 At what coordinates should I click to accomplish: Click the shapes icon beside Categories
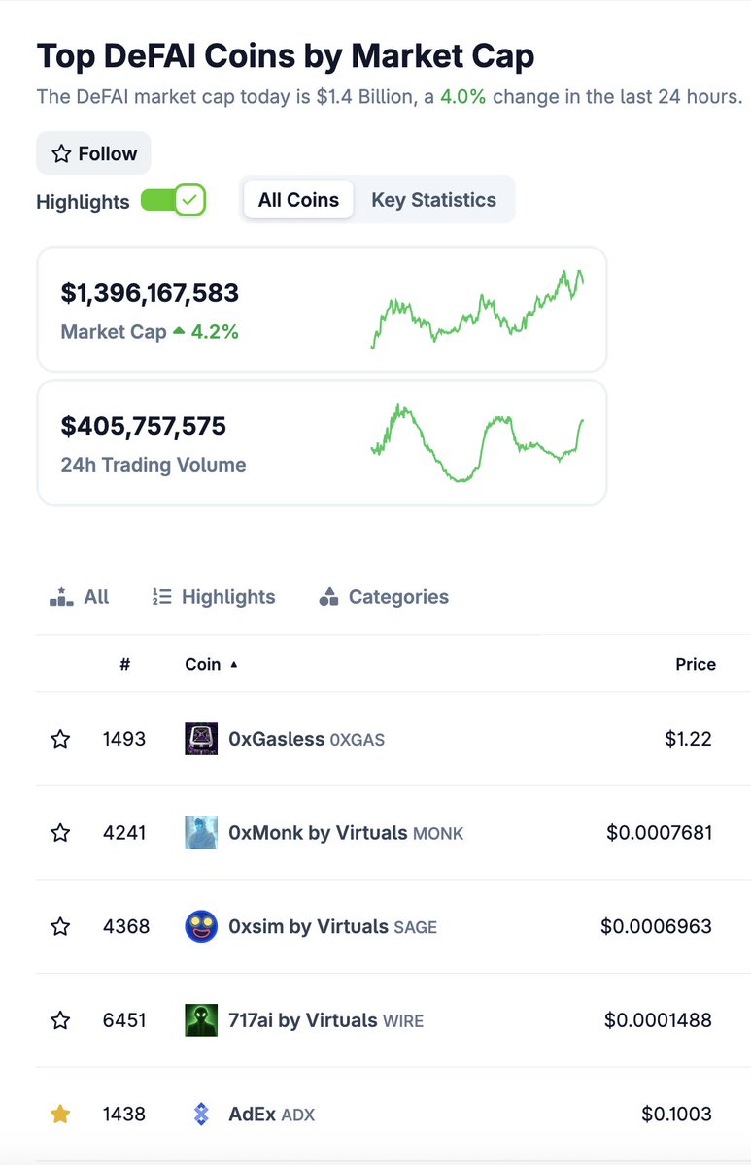pos(328,597)
